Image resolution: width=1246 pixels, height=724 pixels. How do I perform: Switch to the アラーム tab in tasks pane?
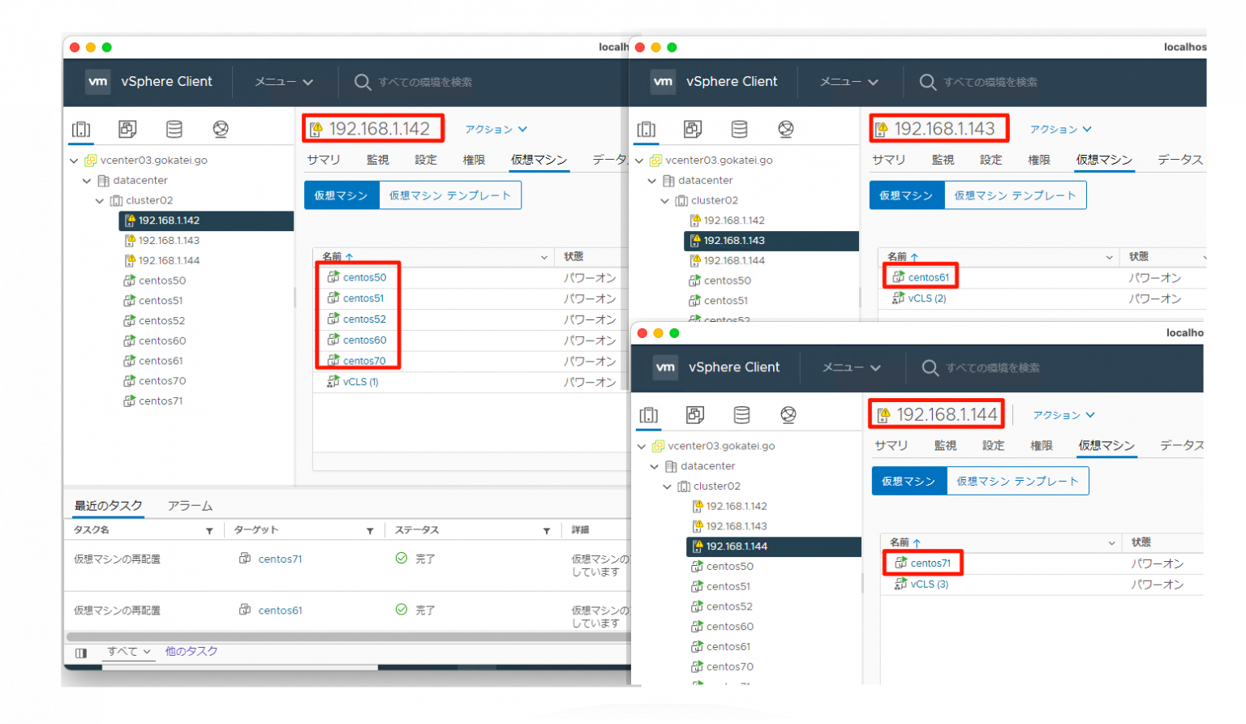190,505
